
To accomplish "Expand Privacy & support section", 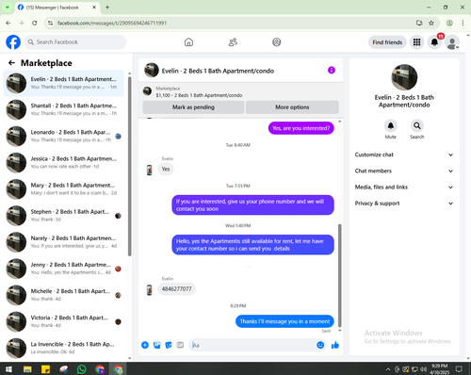I will tap(404, 204).
